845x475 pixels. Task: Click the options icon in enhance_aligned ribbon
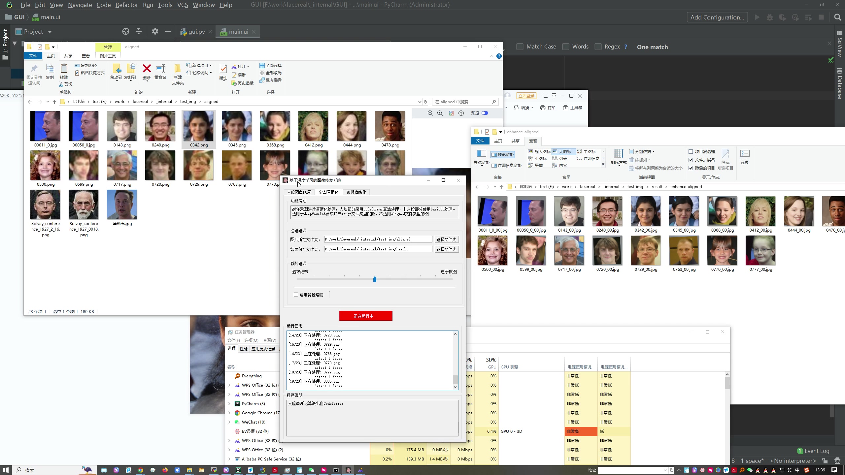[x=745, y=153]
